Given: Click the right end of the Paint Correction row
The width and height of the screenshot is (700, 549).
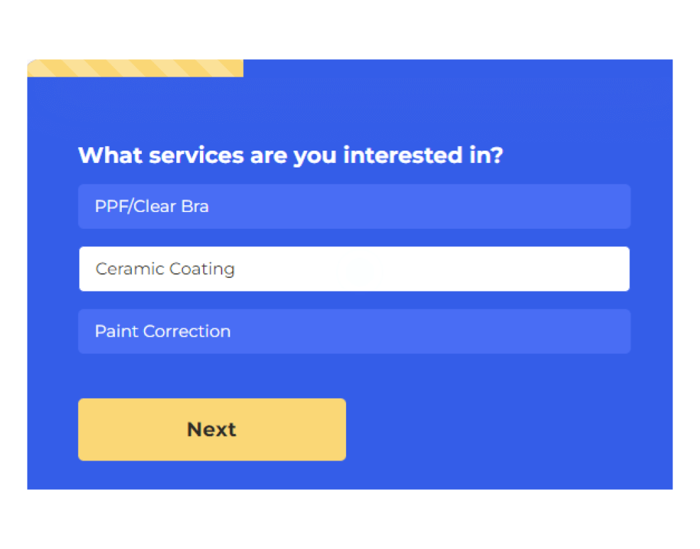Looking at the screenshot, I should coord(606,331).
